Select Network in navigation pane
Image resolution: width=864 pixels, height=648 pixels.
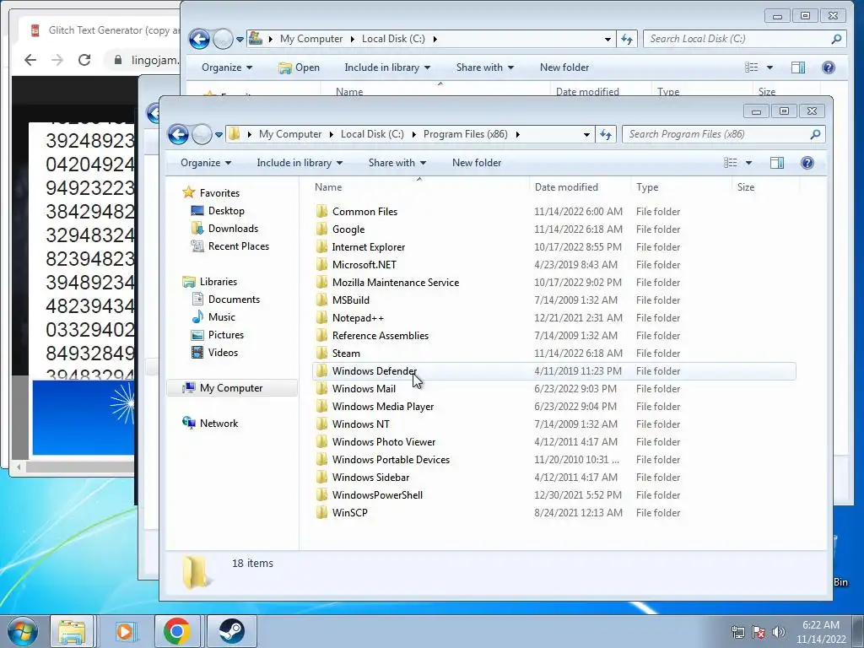[219, 424]
